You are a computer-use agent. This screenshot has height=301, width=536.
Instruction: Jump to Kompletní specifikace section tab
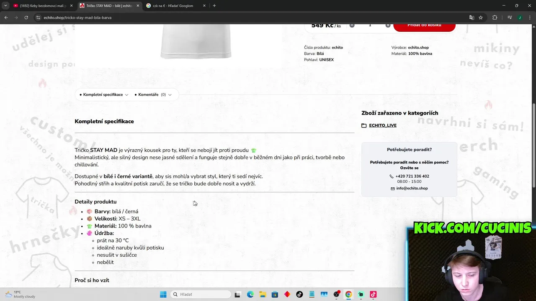tap(103, 94)
